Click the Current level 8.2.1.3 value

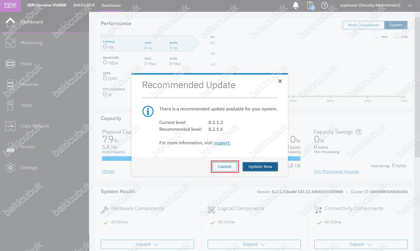[216, 123]
